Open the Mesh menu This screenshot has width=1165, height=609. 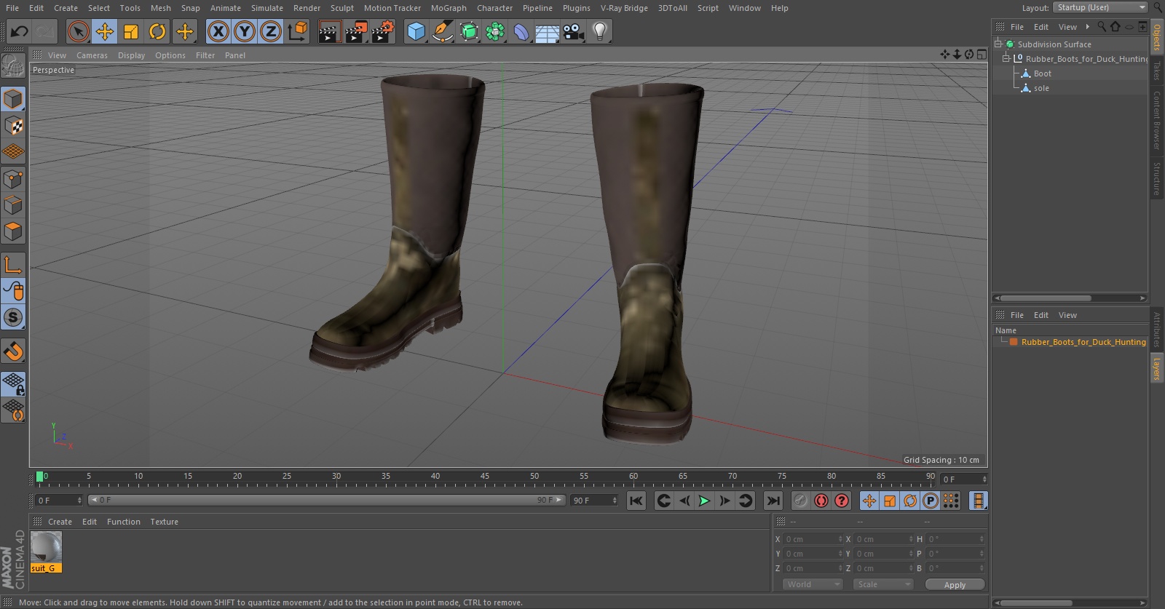tap(161, 8)
